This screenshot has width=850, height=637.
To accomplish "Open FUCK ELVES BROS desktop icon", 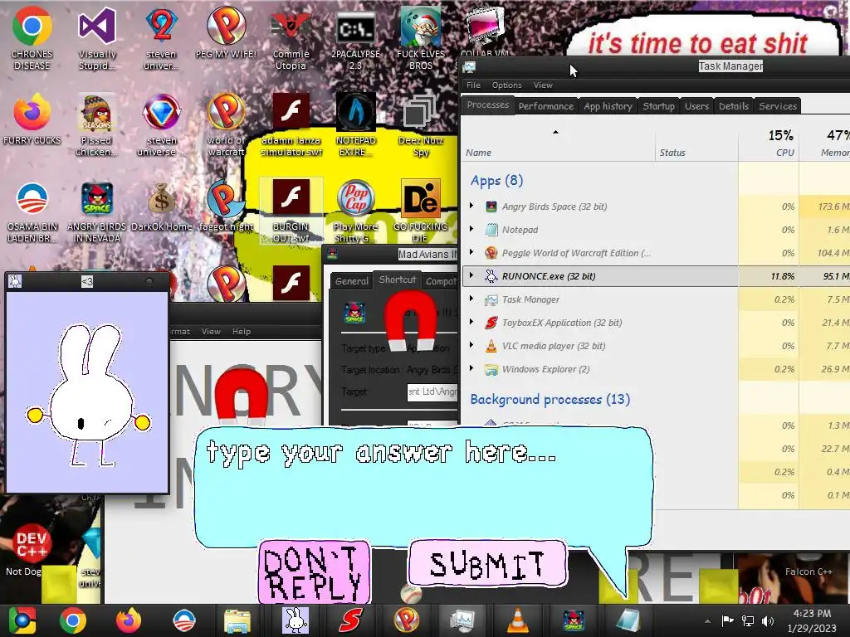I will click(x=421, y=38).
